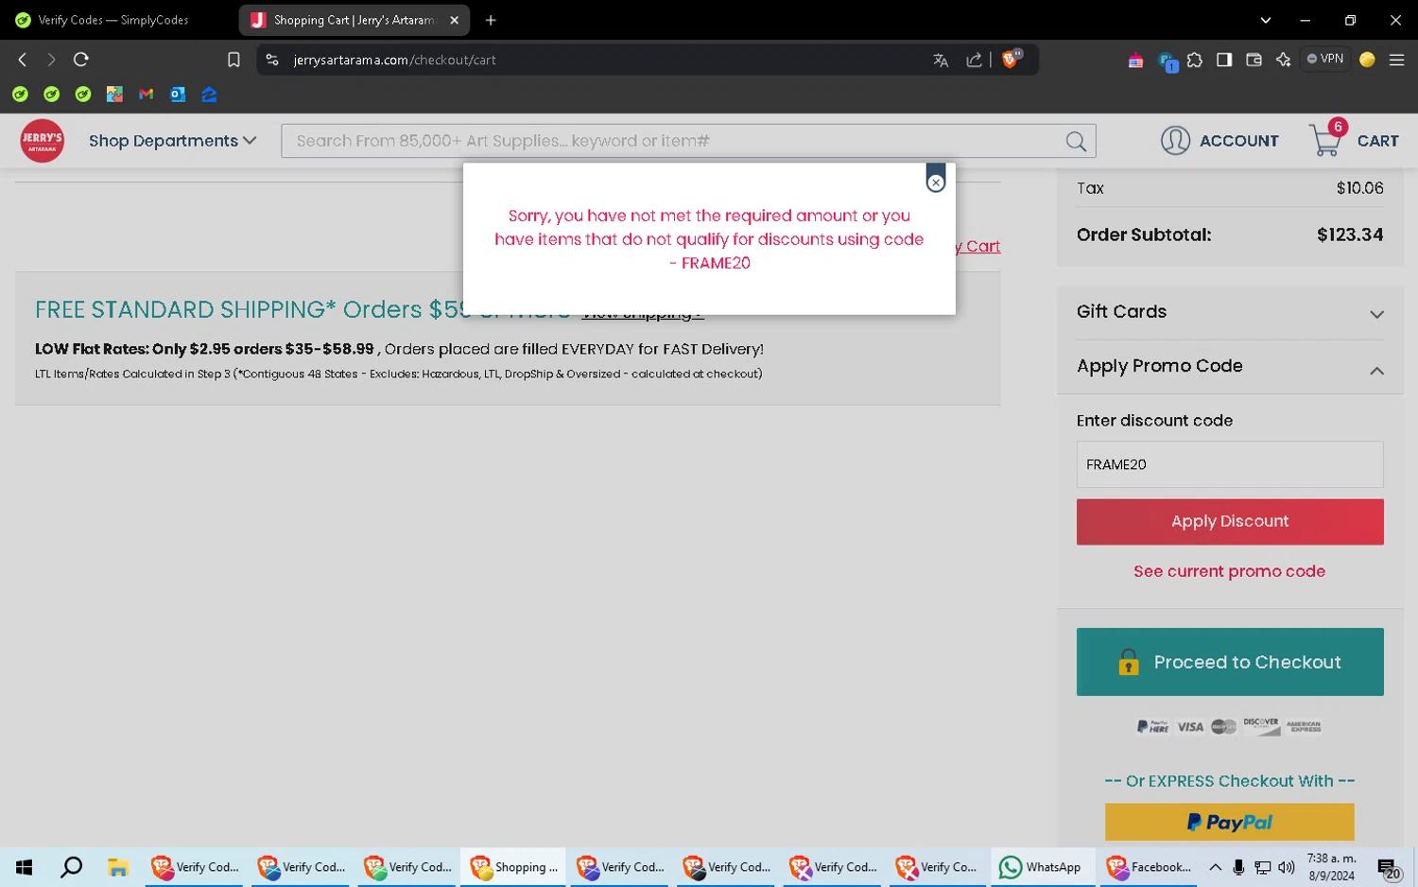
Task: Click the translate page icon
Action: [941, 60]
